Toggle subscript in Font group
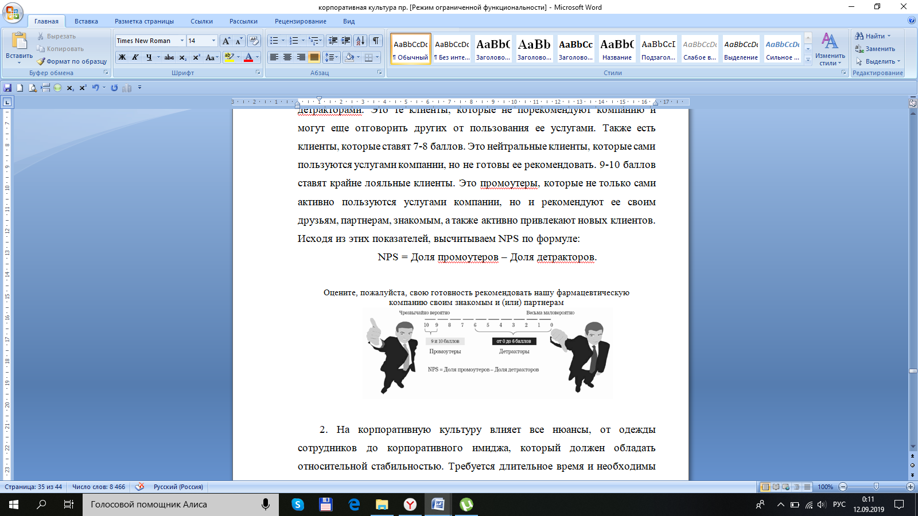Viewport: 918px width, 516px height. coord(182,57)
